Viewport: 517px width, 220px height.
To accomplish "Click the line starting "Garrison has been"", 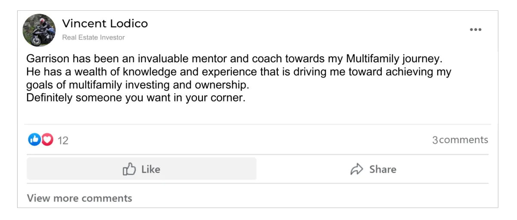I will [234, 58].
